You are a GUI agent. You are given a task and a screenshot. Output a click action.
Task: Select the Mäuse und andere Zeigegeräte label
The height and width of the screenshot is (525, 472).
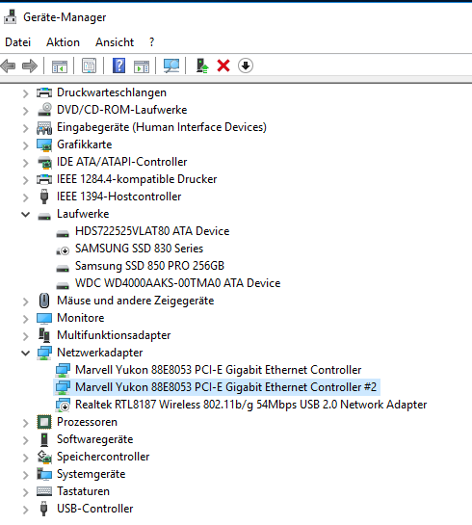(x=136, y=301)
